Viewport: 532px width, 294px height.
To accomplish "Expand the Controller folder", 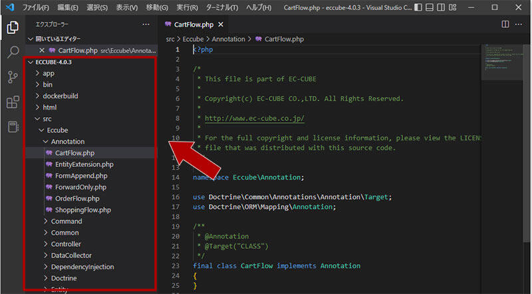I will pyautogui.click(x=66, y=243).
